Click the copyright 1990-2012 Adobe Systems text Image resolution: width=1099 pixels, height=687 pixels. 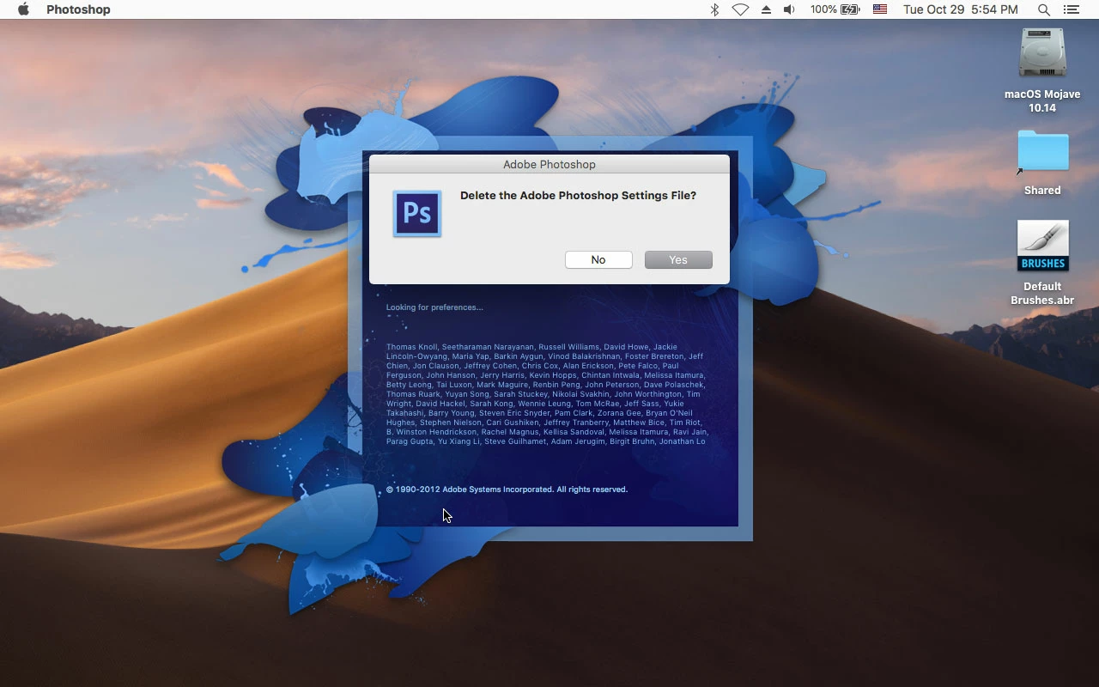pyautogui.click(x=507, y=489)
